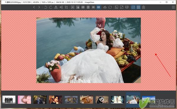
Task: Select the pink background portrait thumbnail
Action: 24,100
